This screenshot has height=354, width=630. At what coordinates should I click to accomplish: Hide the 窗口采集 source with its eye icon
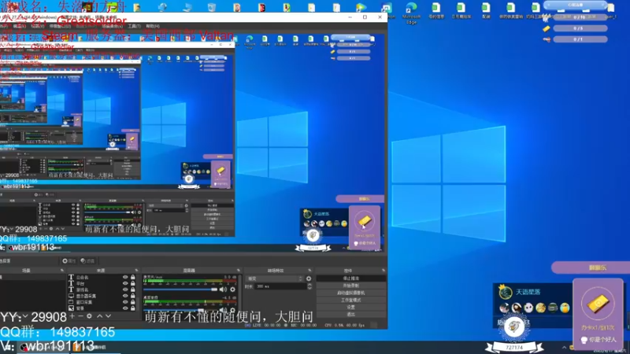pos(125,302)
